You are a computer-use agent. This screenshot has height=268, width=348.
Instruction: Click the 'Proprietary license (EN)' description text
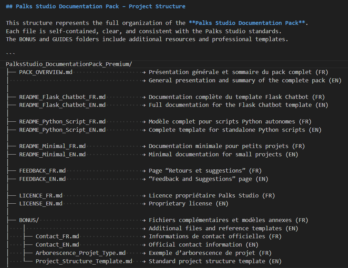click(x=188, y=204)
